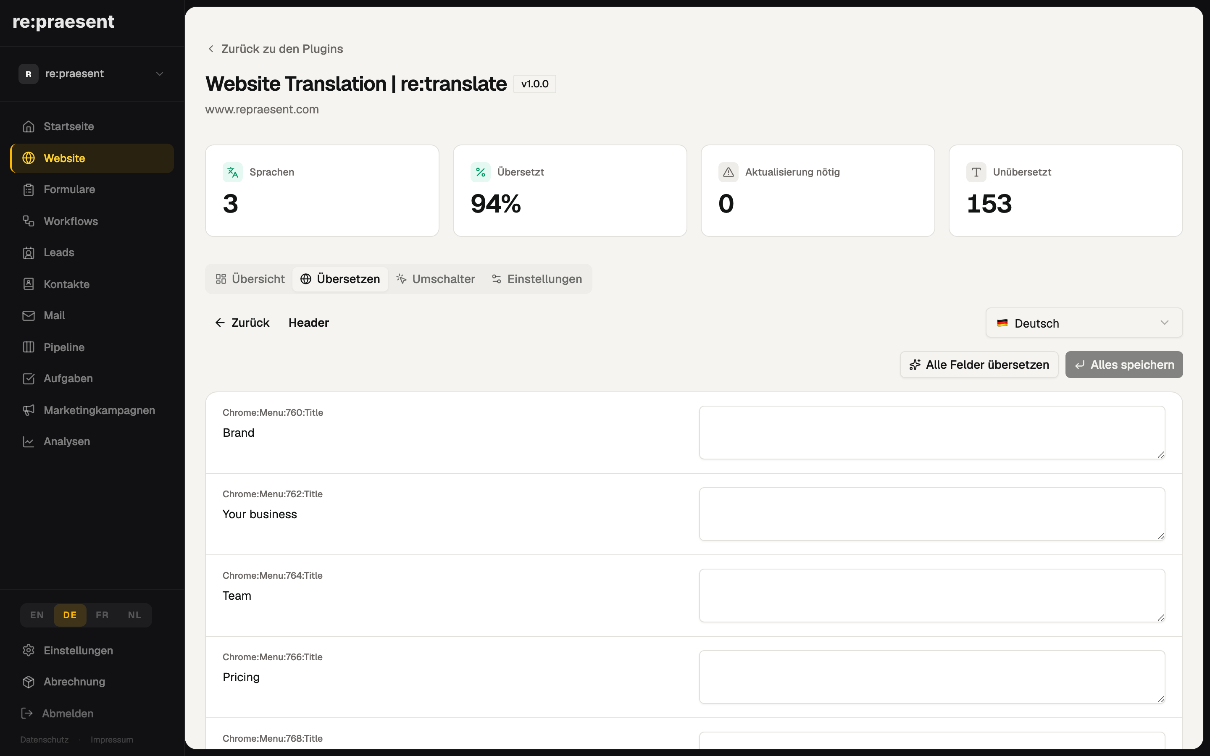This screenshot has height=756, width=1210.
Task: Click the Workflows icon in sidebar
Action: click(x=29, y=221)
